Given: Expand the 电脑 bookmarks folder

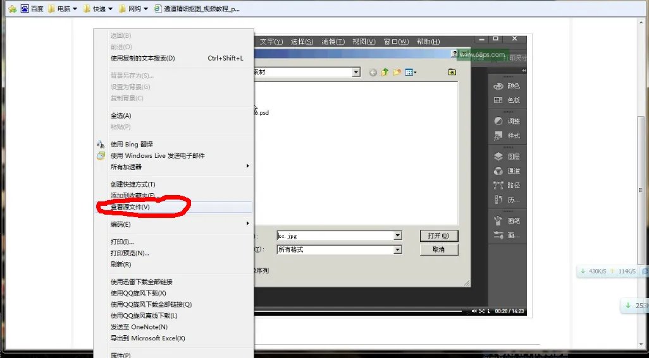Looking at the screenshot, I should (62, 8).
